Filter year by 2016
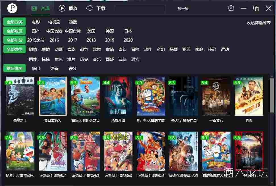This screenshot has height=186, width=276. (54, 40)
